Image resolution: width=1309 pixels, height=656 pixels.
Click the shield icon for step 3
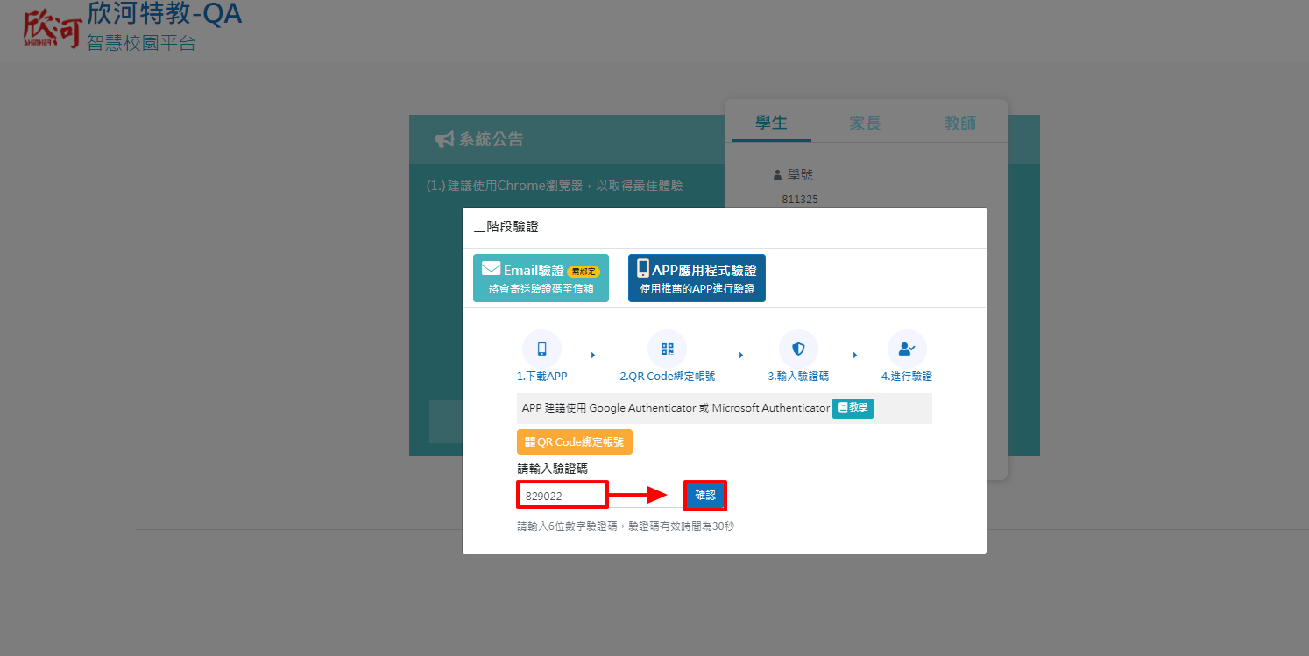coord(798,349)
